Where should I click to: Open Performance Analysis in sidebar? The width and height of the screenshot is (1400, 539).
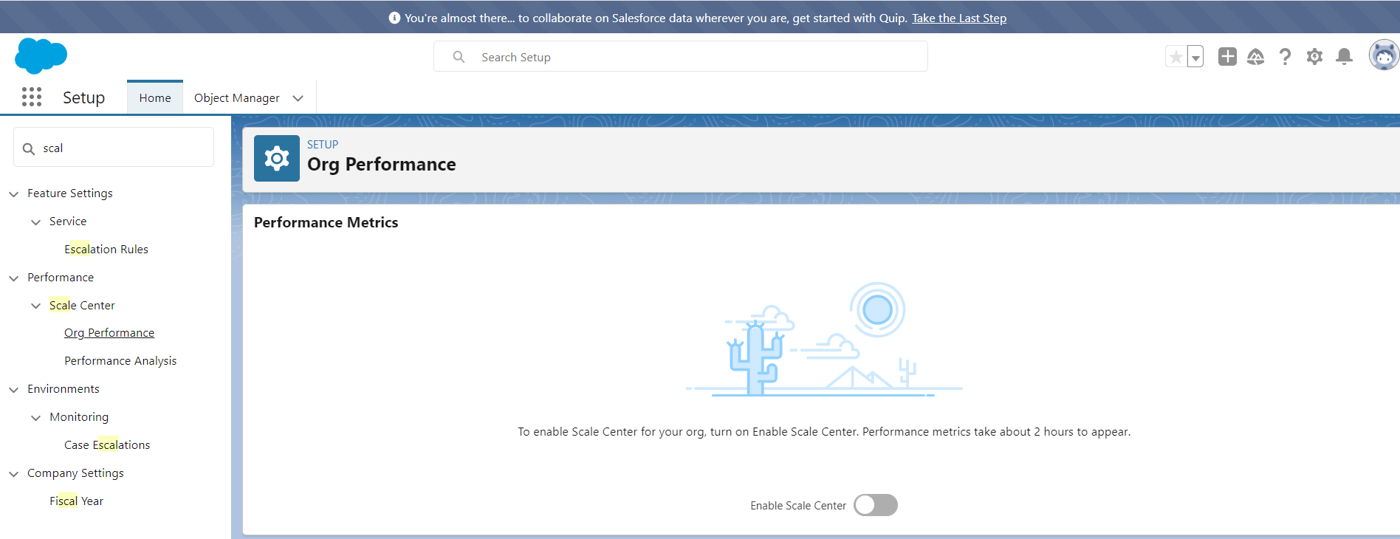pos(120,360)
